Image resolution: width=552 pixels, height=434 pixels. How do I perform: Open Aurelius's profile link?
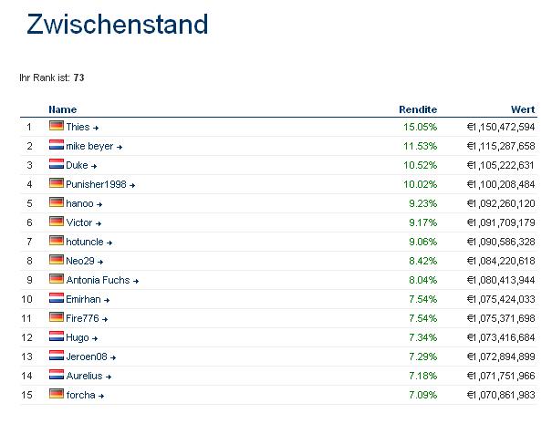(x=84, y=376)
